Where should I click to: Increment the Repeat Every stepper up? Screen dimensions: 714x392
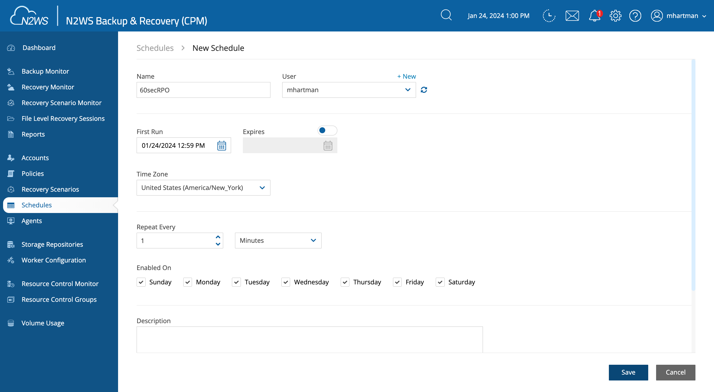pos(218,237)
